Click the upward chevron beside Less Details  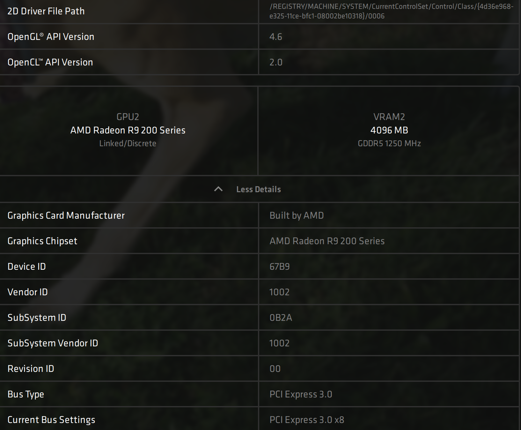point(218,189)
